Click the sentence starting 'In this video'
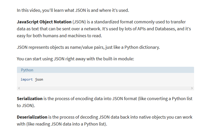Screen dimensions: 201x134 (73, 11)
